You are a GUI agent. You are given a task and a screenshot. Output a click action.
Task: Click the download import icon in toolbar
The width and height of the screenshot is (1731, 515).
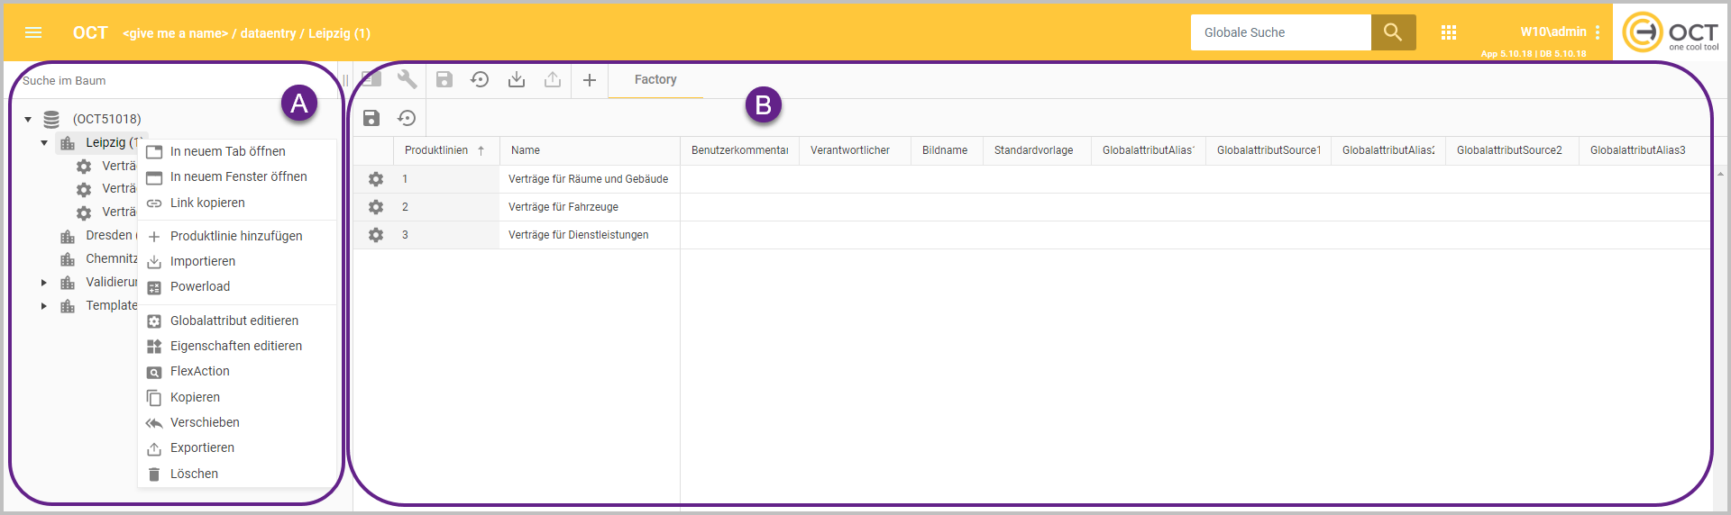click(517, 80)
